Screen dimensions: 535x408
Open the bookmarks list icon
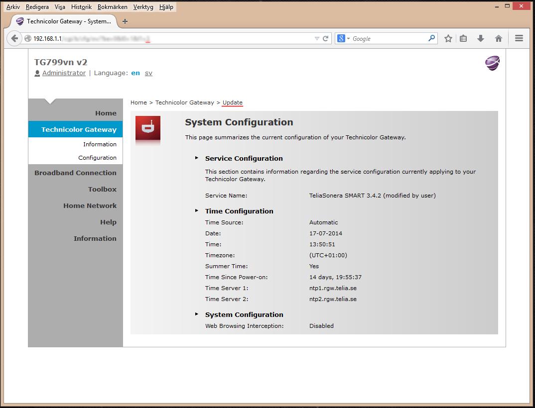pos(463,38)
